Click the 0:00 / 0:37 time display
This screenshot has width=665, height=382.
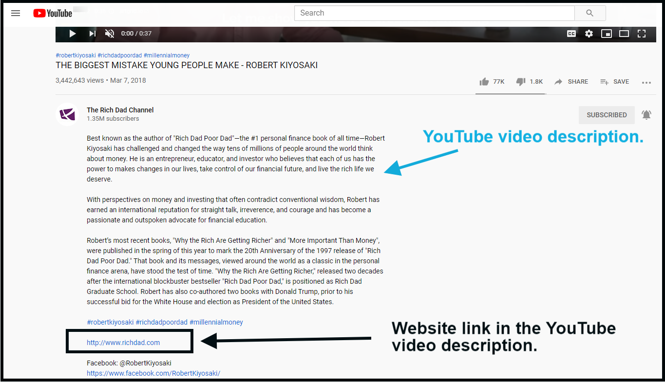[x=136, y=34]
